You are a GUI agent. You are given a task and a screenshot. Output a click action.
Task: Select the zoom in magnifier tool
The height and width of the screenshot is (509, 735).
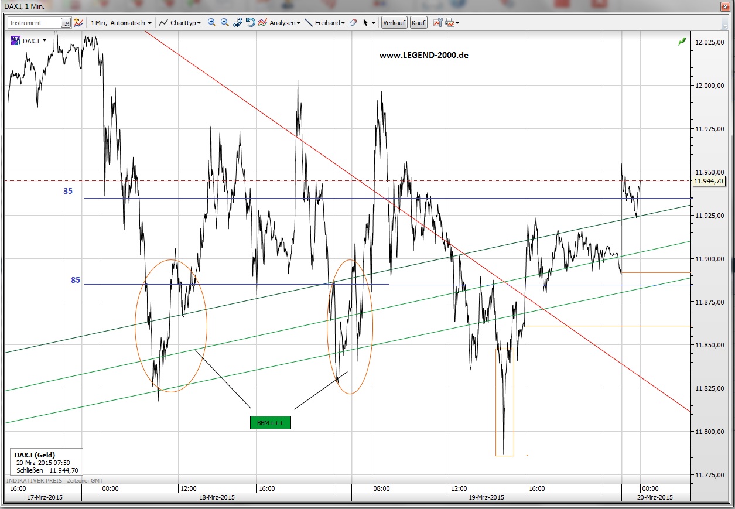tap(212, 22)
